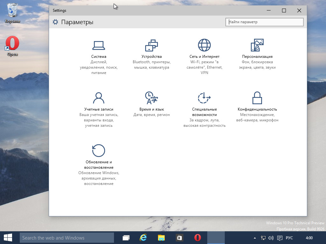
Task: Click description 'За кадром, лупа, высокая контрастность'
Action: (204, 123)
